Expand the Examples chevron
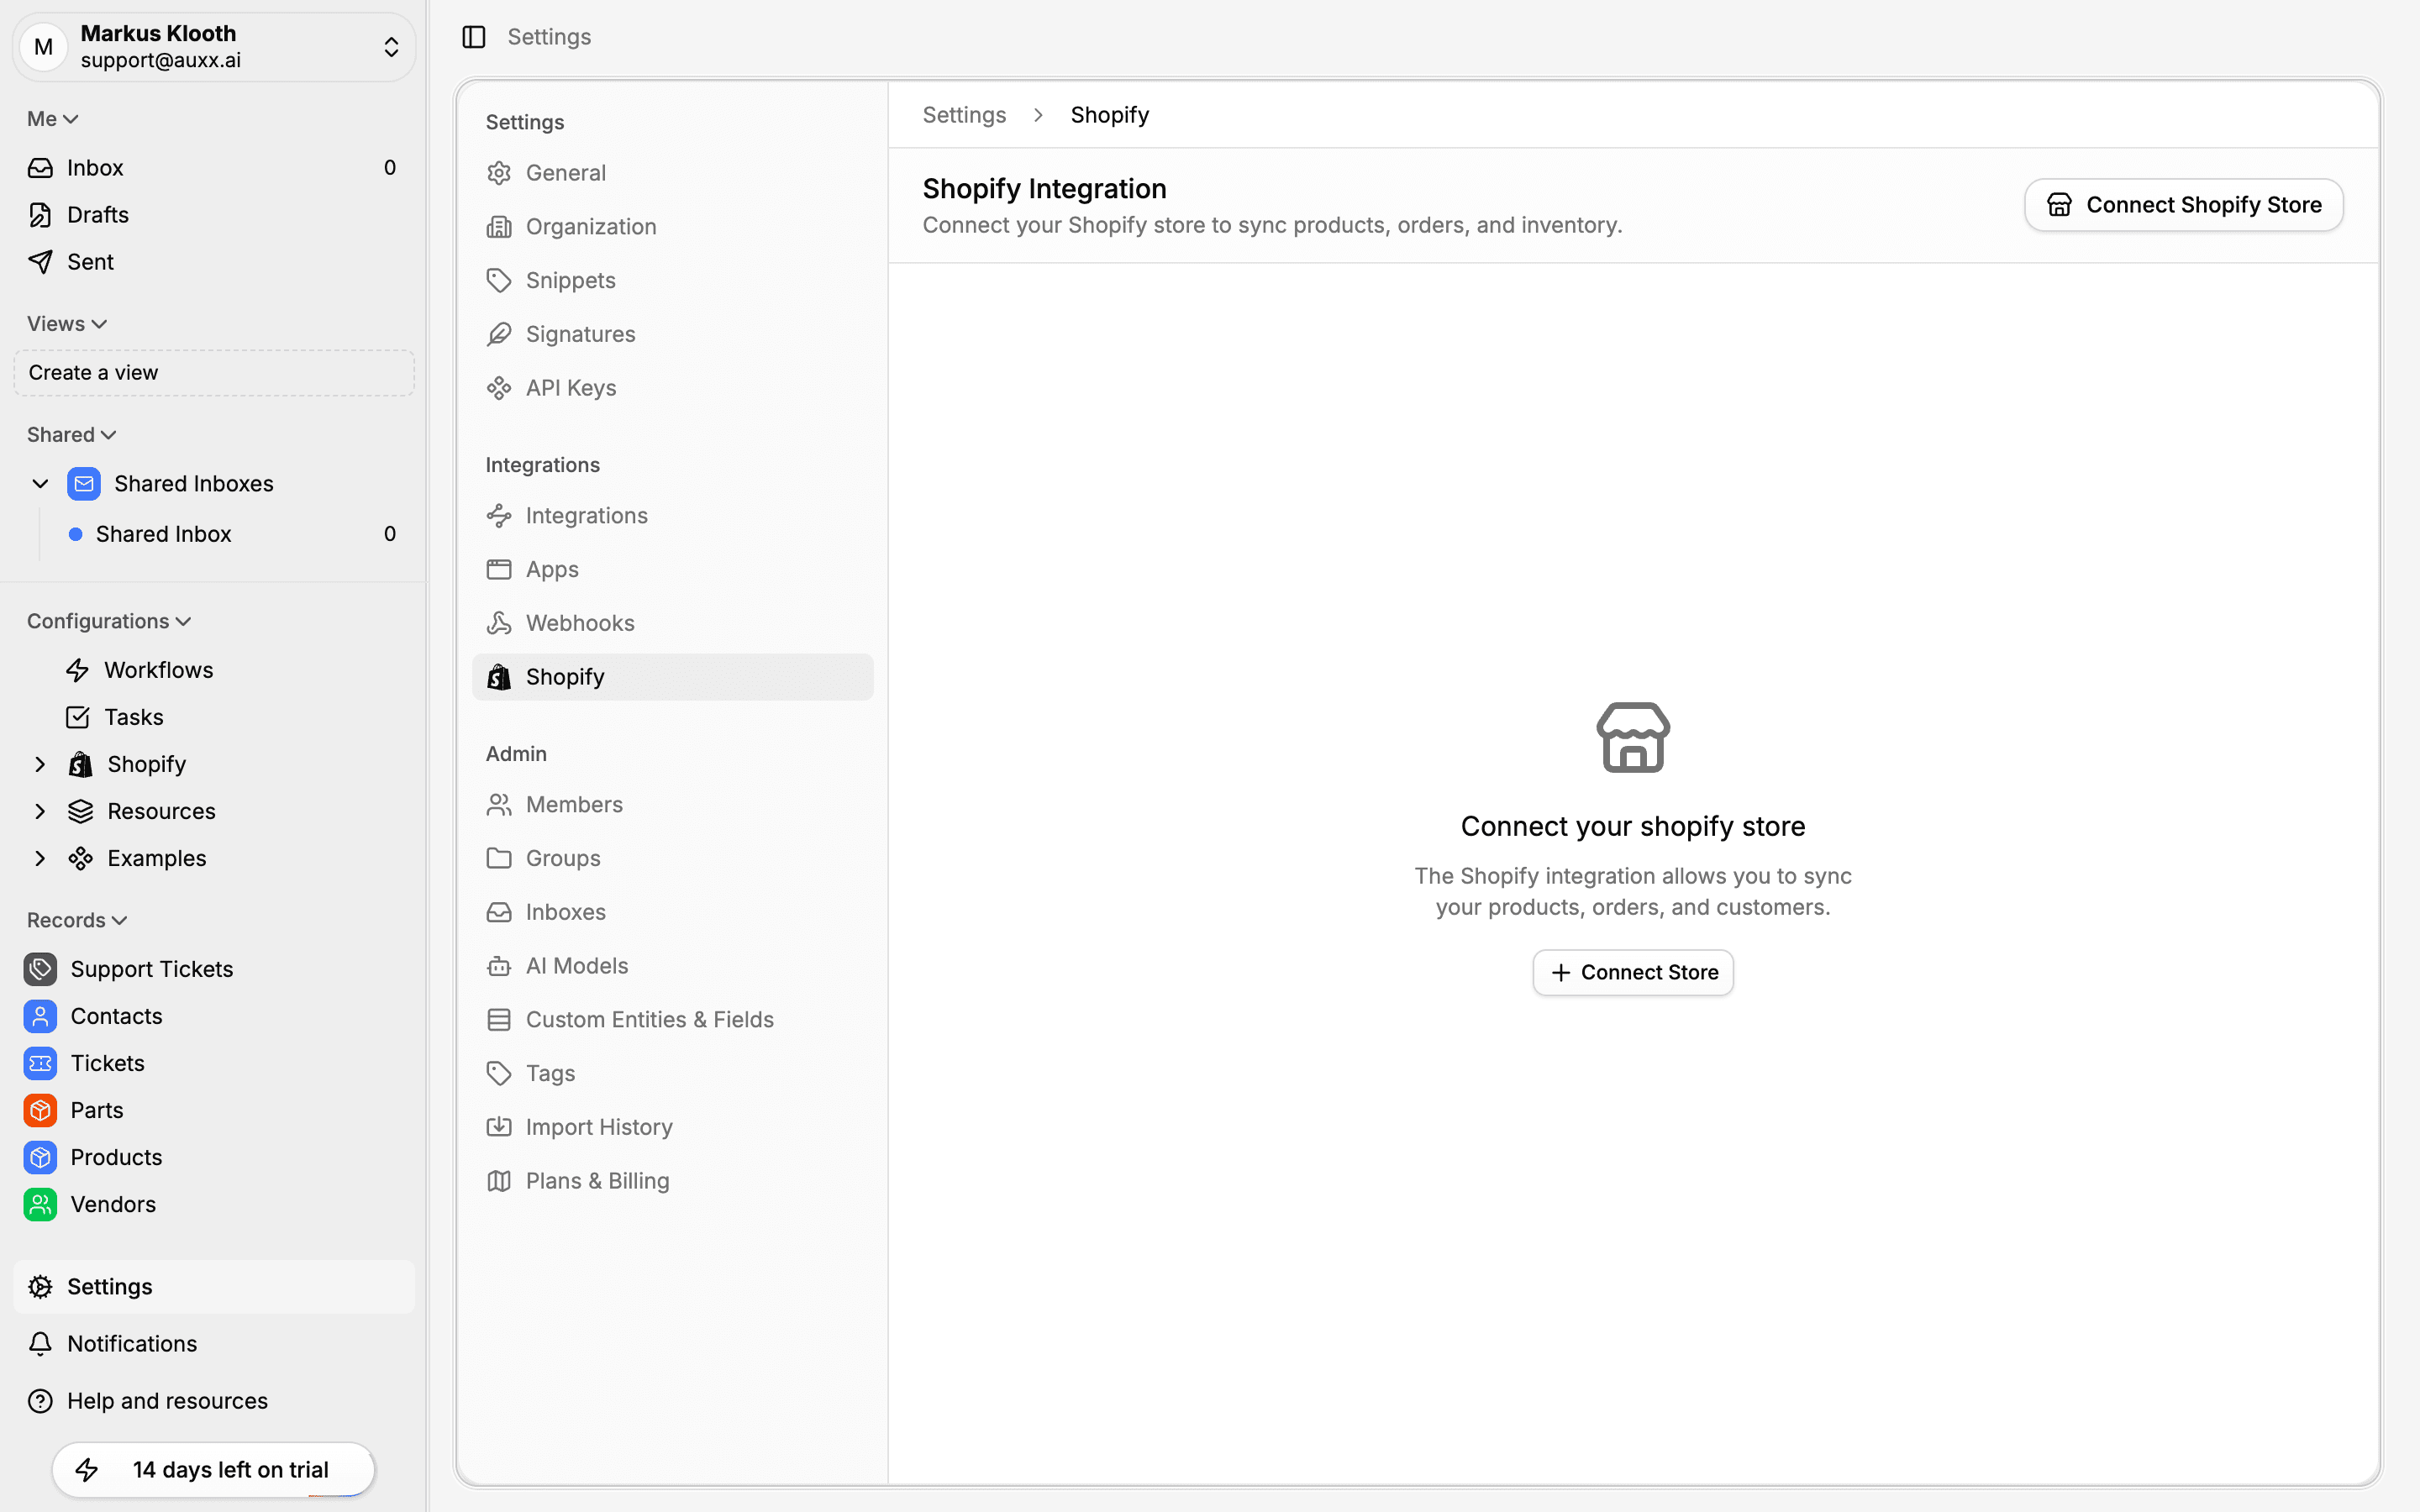Image resolution: width=2420 pixels, height=1512 pixels. point(40,858)
